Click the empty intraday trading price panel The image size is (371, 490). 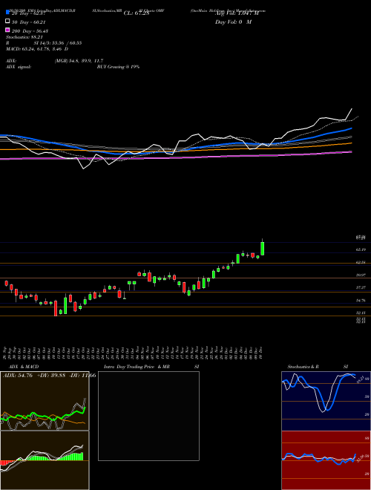tap(148, 416)
